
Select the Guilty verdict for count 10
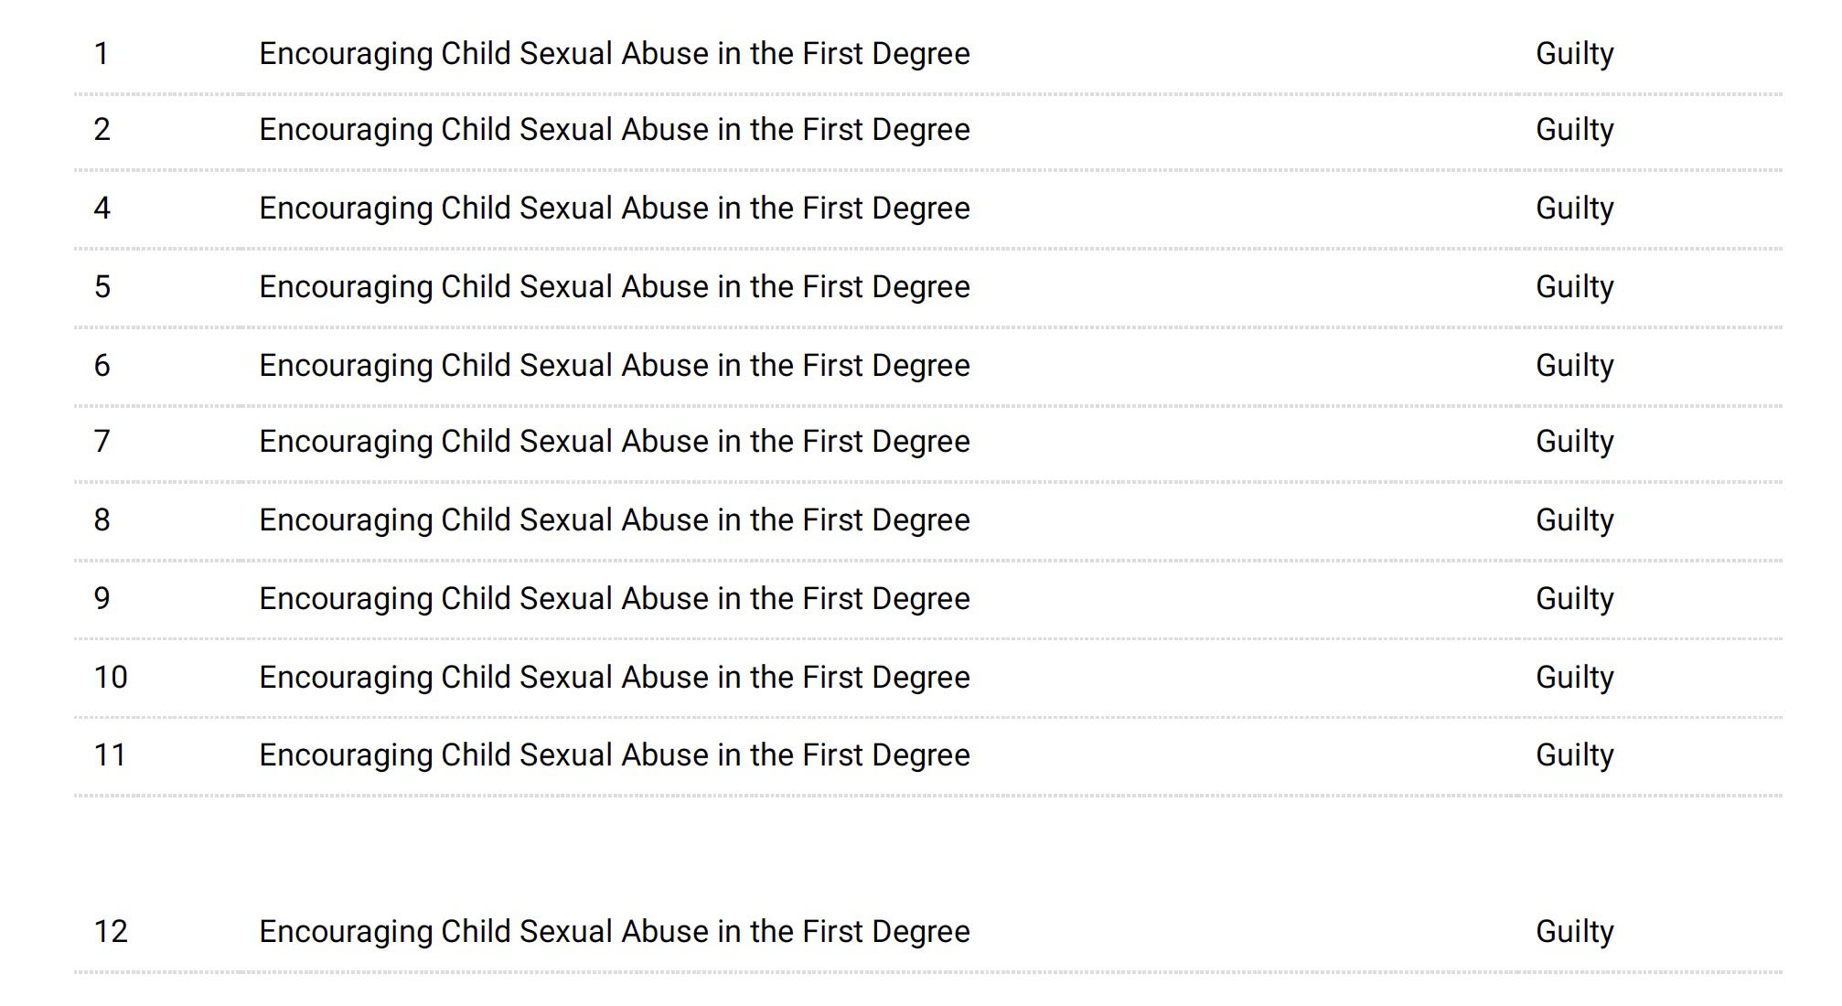point(1574,678)
